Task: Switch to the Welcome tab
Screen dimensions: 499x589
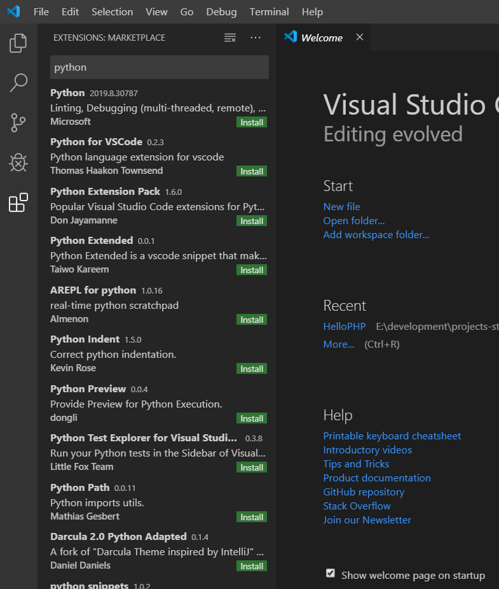Action: click(x=322, y=38)
